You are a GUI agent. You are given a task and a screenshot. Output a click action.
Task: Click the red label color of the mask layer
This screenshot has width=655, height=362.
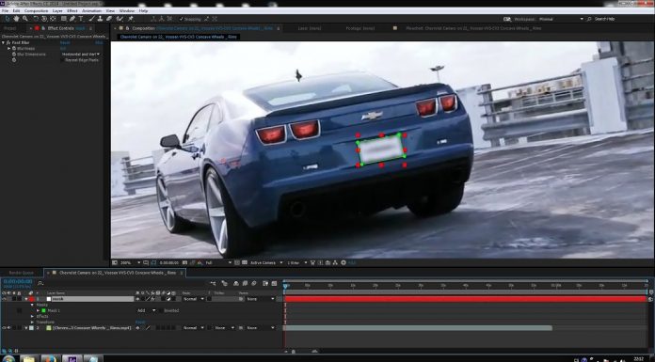[32, 299]
